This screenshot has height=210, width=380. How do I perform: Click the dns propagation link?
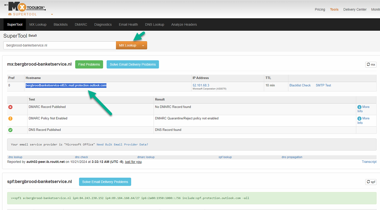292,157
